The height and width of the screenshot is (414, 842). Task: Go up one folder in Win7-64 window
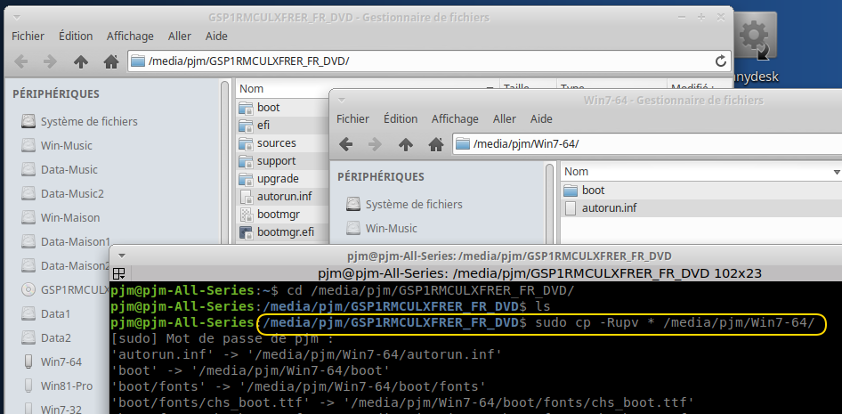(406, 144)
